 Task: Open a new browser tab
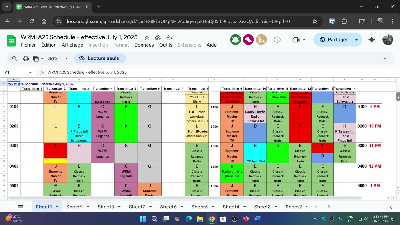tap(99, 7)
